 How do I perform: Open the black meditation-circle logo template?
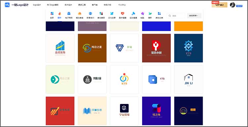pyautogui.click(x=92, y=79)
